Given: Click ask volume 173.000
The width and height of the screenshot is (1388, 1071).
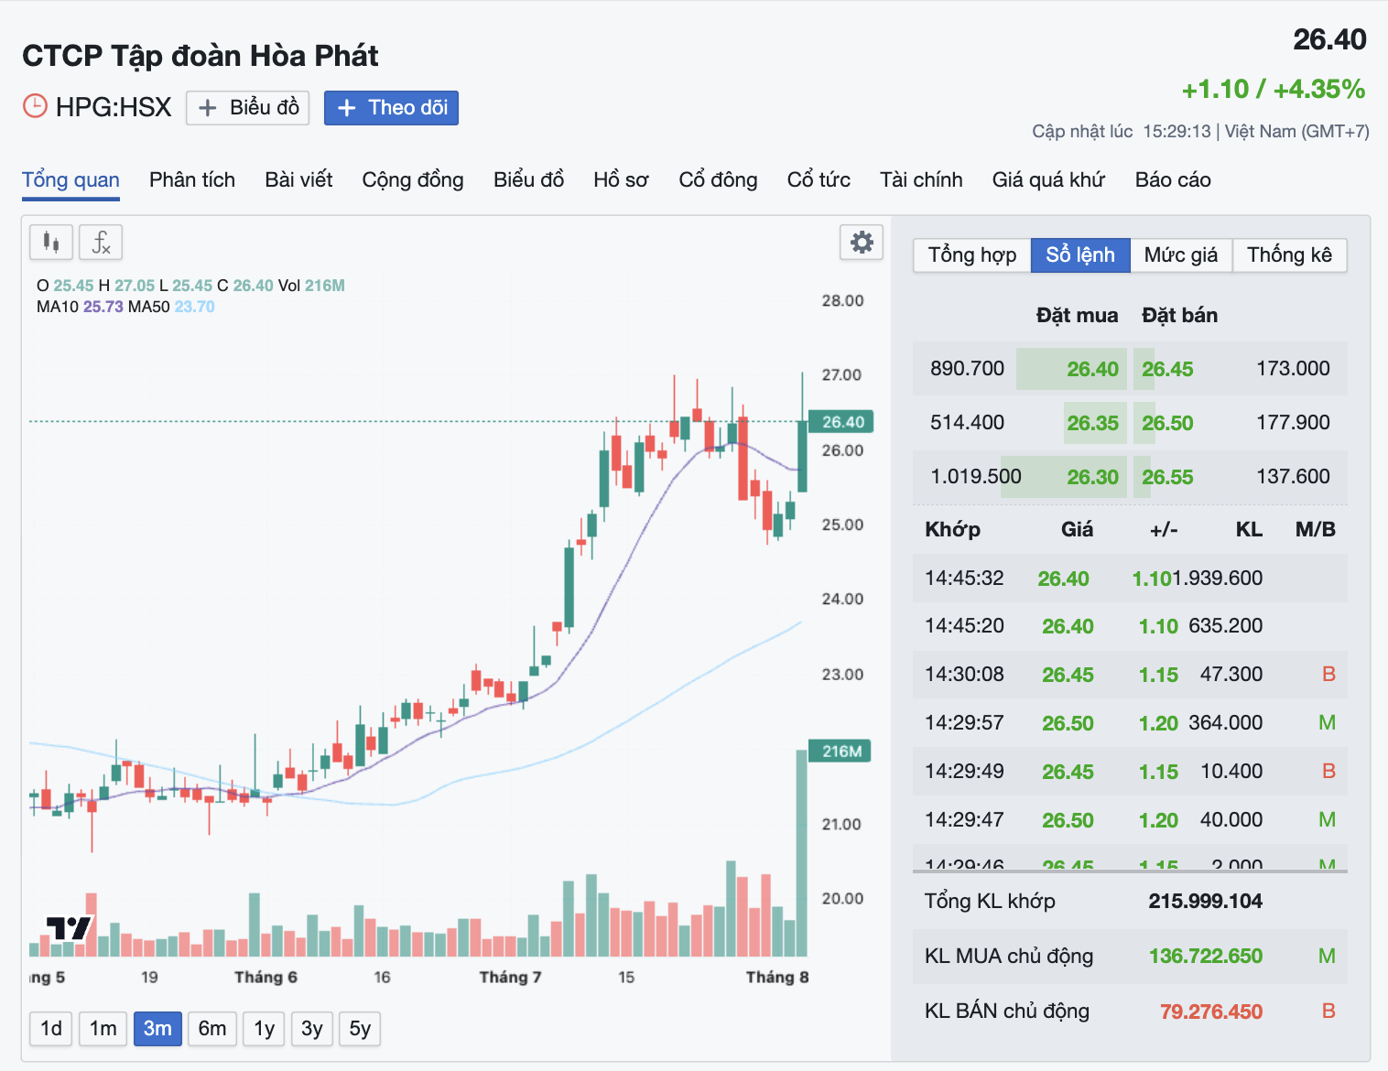Looking at the screenshot, I should click(x=1293, y=369).
